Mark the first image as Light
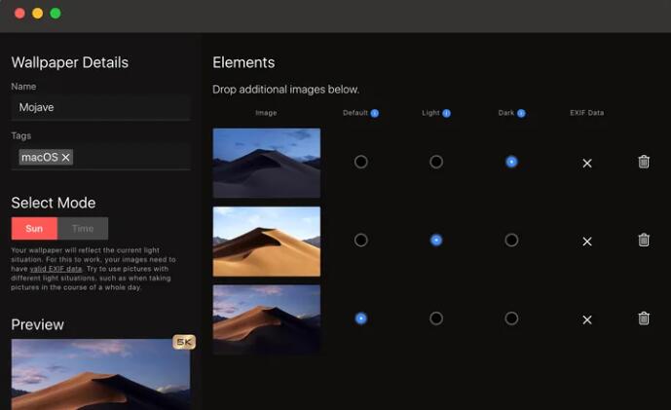 [436, 162]
